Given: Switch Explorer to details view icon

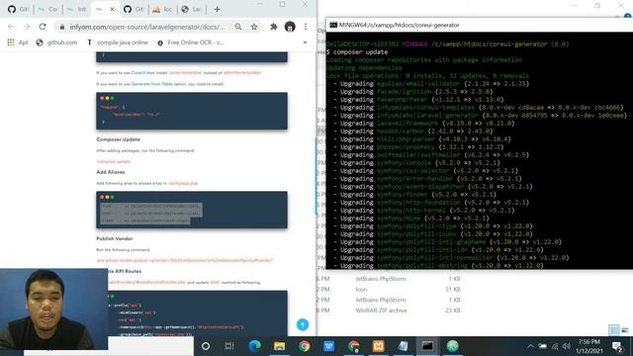Looking at the screenshot, I should [x=614, y=329].
